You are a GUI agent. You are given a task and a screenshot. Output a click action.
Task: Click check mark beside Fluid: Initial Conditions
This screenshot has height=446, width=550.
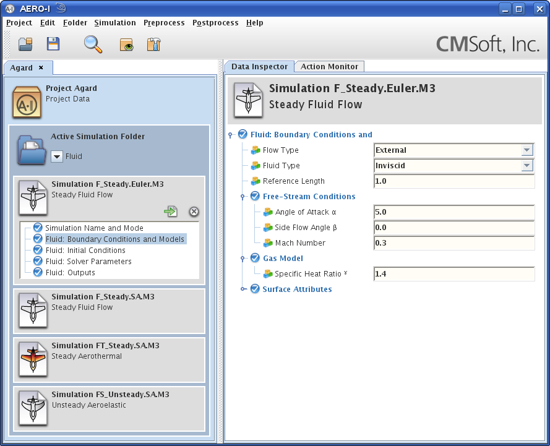coord(38,250)
